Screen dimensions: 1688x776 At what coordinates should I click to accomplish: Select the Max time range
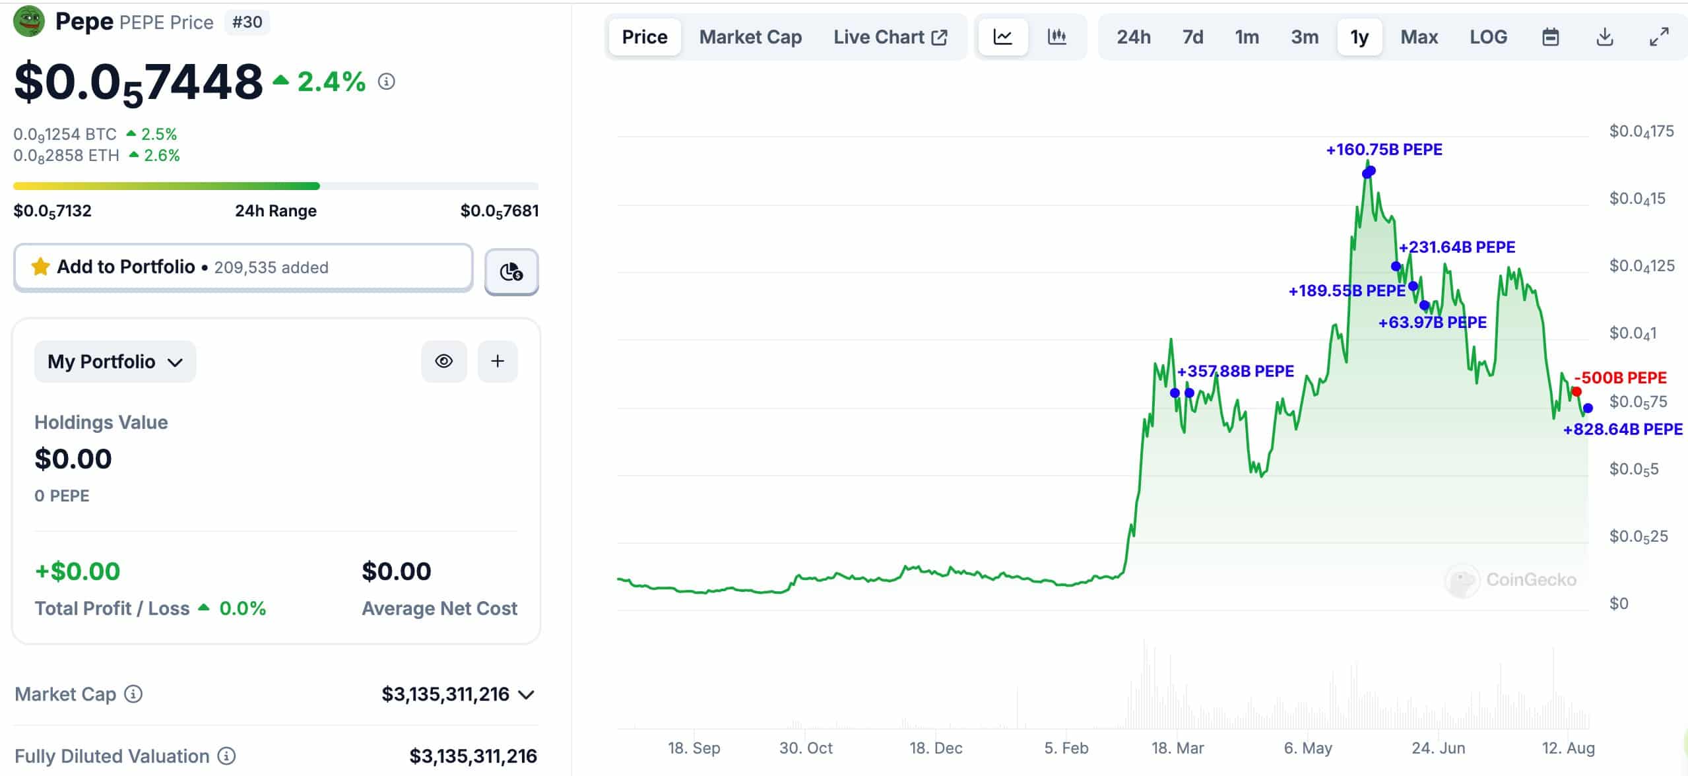[x=1419, y=37]
